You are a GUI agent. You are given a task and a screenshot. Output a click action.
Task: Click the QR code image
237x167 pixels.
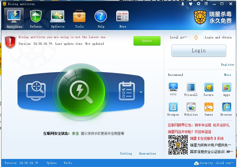pos(178,145)
